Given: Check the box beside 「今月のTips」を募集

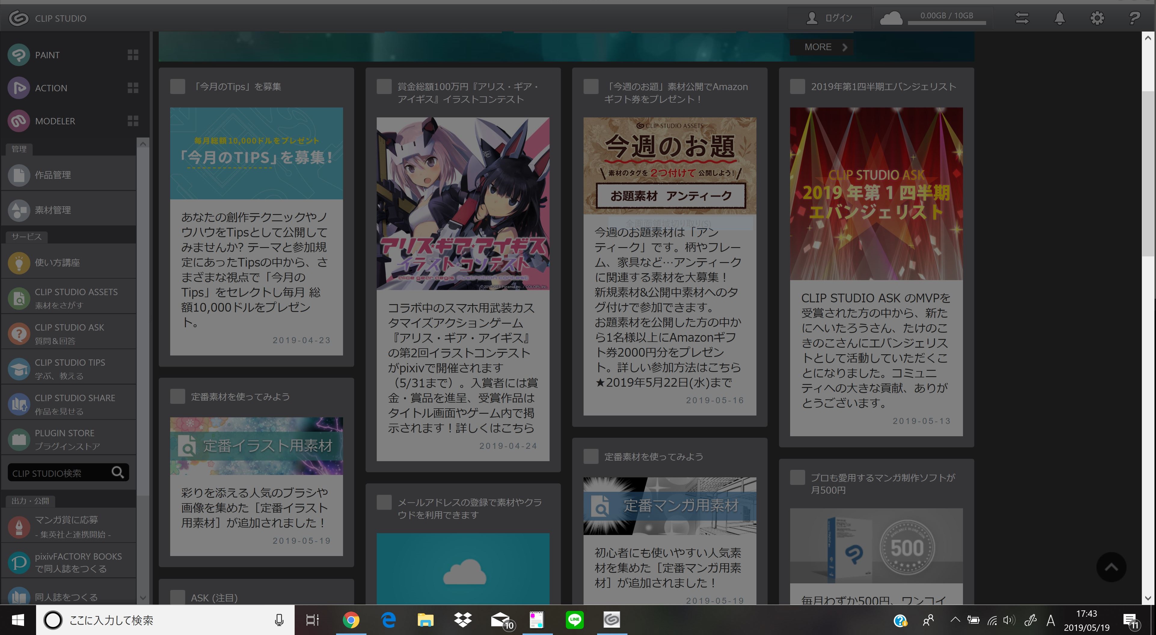Looking at the screenshot, I should tap(178, 86).
